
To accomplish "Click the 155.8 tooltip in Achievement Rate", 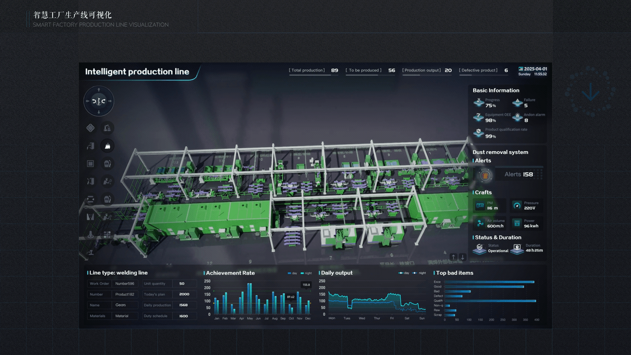I will (x=306, y=284).
